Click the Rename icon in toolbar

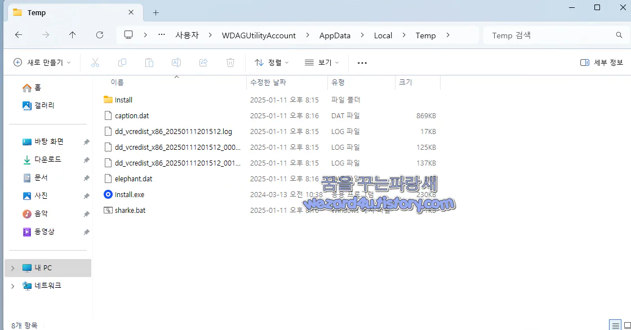click(x=176, y=63)
